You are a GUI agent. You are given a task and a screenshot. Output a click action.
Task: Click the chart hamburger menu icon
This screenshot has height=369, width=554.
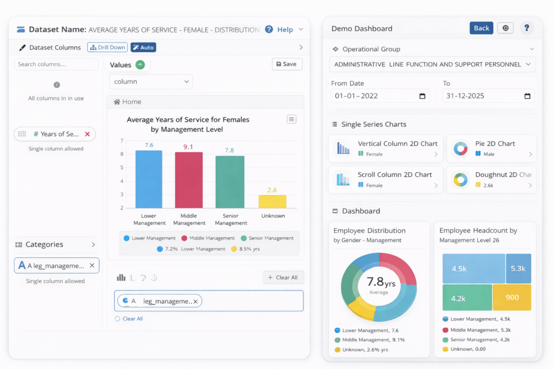(292, 119)
